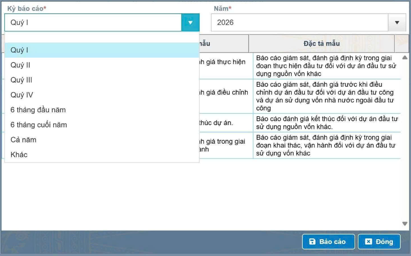Click the Đặc tả mẫu column header
Viewport: 411px width, 256px height.
(x=321, y=43)
